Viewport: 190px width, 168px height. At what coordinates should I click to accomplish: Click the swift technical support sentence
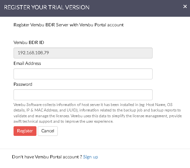coord(63,121)
